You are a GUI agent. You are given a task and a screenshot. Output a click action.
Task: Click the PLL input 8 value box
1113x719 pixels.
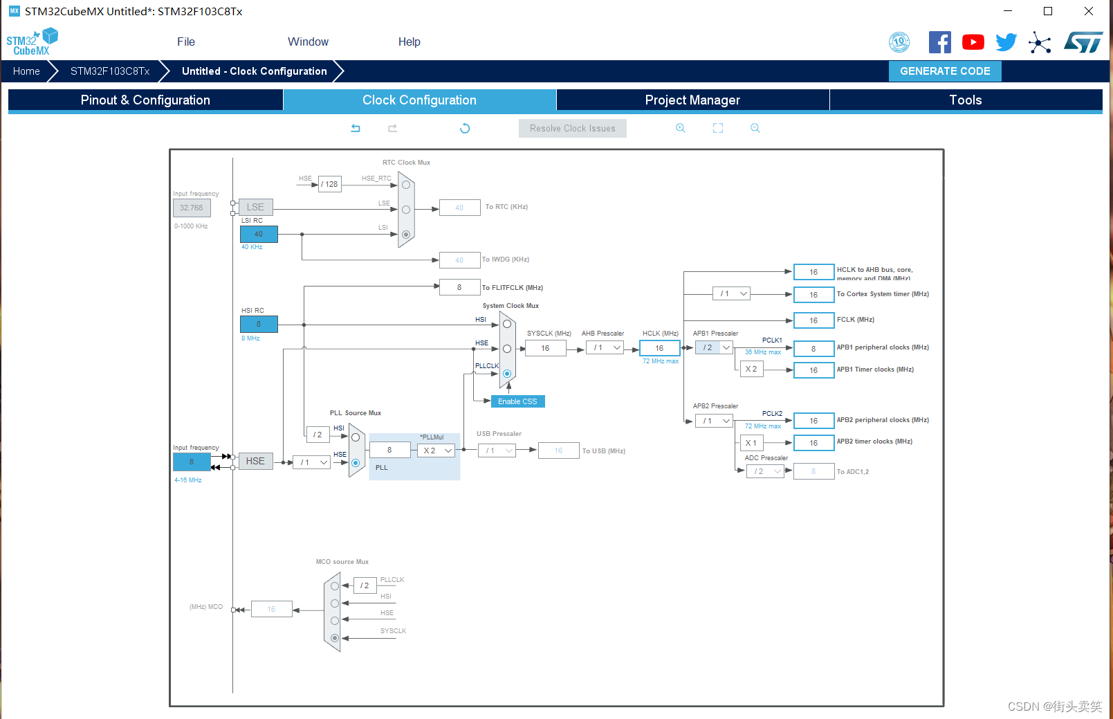point(389,450)
